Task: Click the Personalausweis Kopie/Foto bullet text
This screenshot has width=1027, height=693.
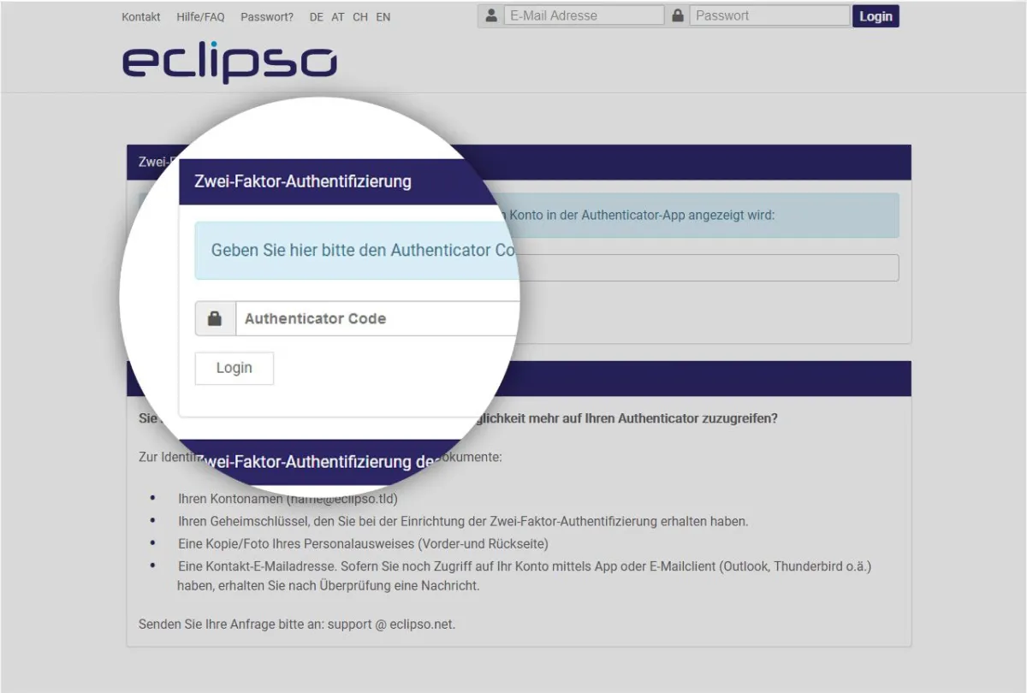Action: (363, 543)
